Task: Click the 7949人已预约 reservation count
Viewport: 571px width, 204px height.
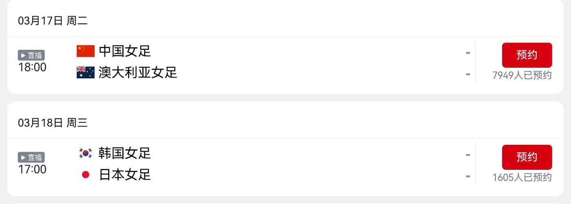Action: [522, 75]
